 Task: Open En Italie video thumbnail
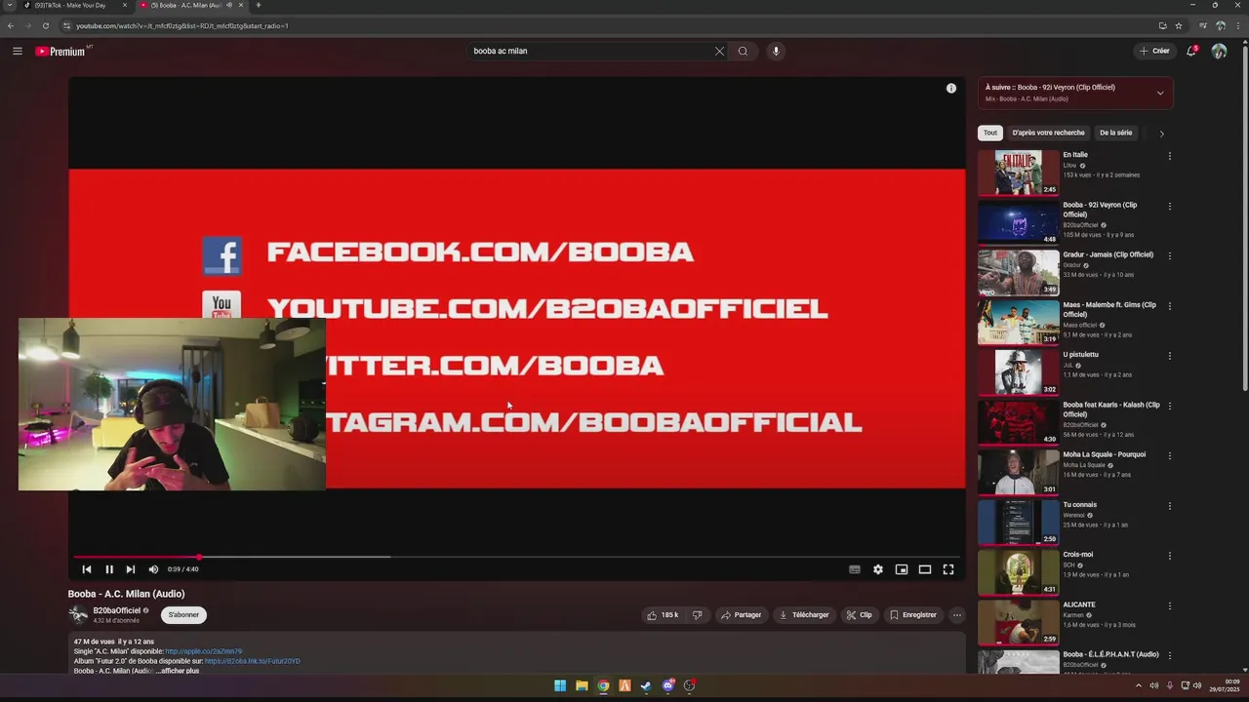[x=1018, y=173]
